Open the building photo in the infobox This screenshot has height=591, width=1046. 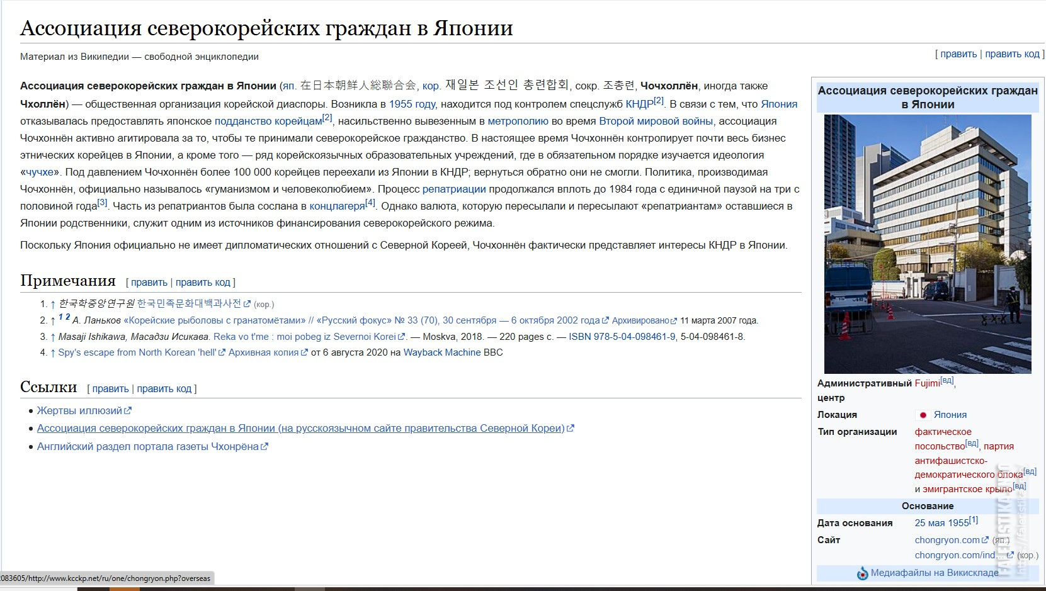[x=928, y=244]
